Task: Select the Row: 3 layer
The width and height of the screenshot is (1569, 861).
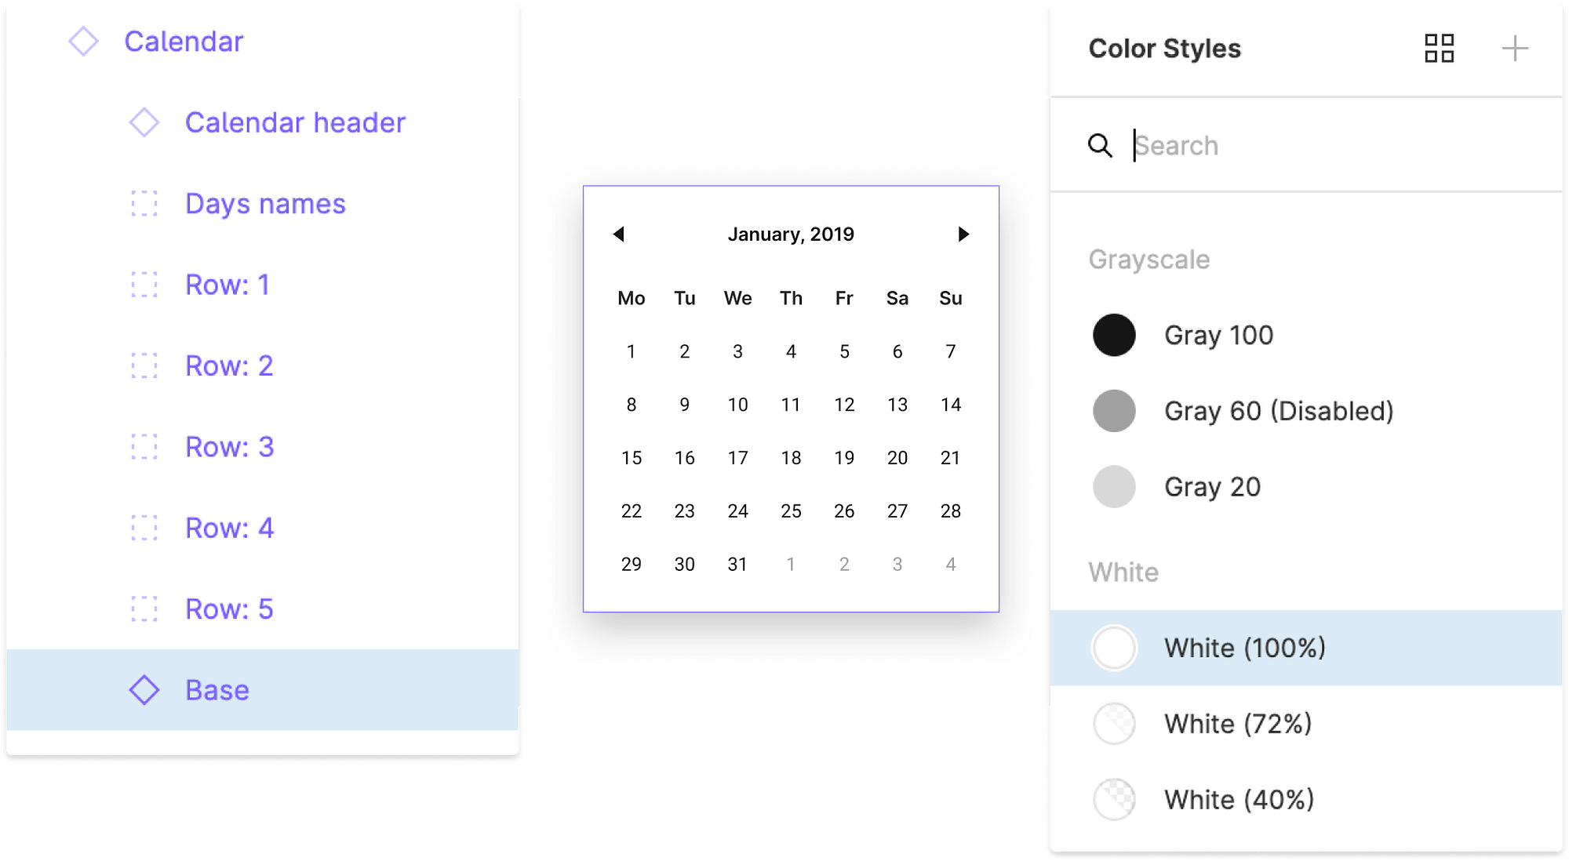Action: tap(263, 447)
